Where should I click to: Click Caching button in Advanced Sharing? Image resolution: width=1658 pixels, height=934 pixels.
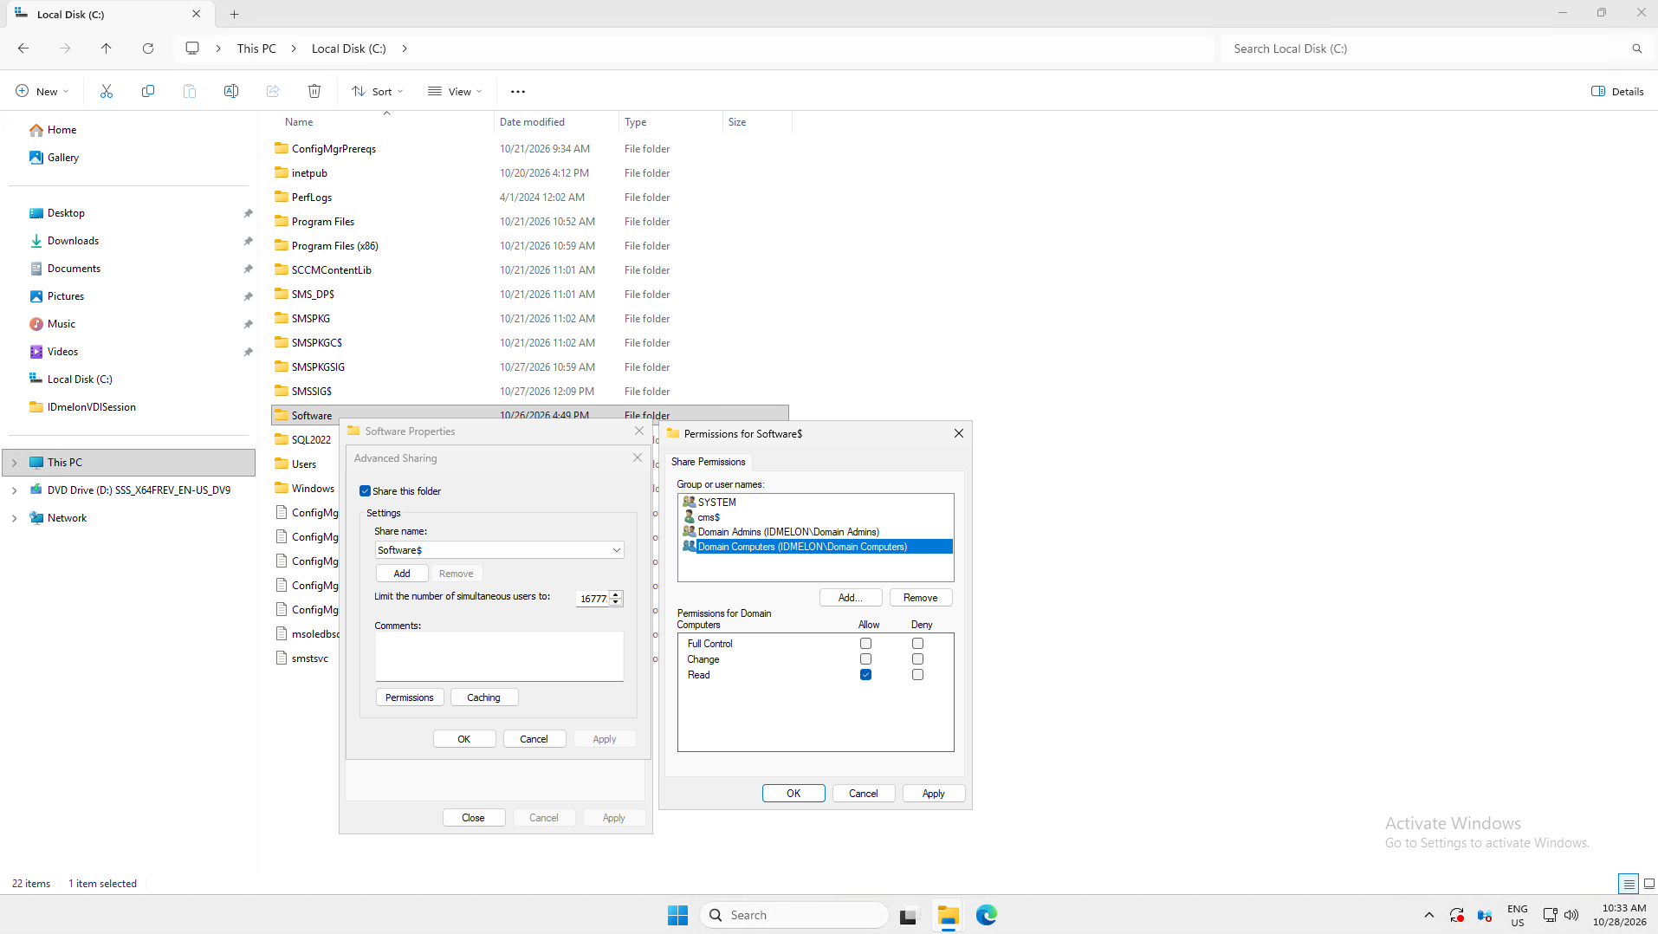pyautogui.click(x=483, y=697)
